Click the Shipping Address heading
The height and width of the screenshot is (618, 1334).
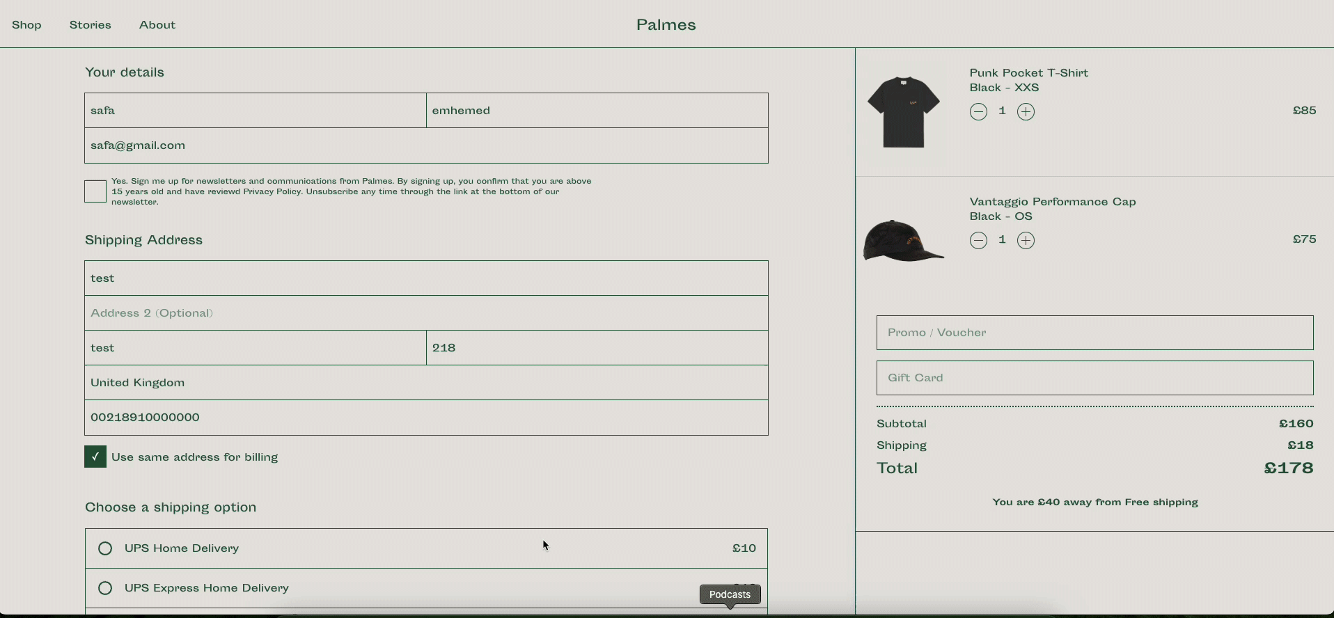(144, 240)
